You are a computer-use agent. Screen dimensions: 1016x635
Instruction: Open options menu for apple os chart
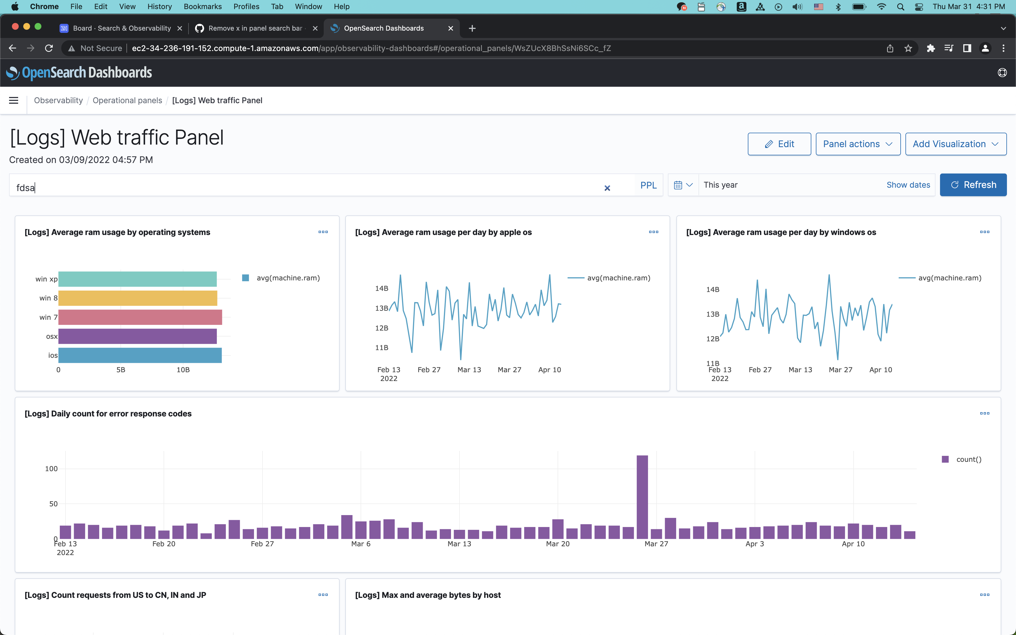(653, 232)
